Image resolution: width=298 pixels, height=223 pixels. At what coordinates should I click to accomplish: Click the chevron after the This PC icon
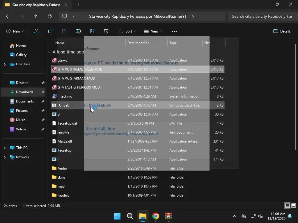(x=73, y=16)
